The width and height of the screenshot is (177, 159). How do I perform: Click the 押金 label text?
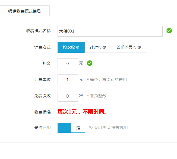pos(46,63)
